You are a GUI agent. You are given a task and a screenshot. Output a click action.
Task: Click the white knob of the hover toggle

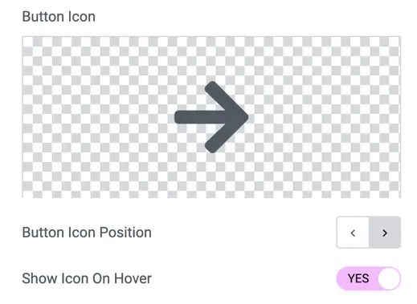(x=389, y=278)
